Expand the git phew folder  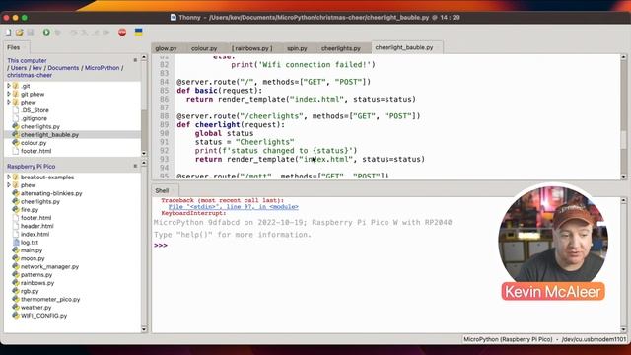(x=9, y=94)
